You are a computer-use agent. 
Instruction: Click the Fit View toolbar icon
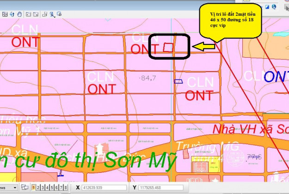(x=5, y=14)
